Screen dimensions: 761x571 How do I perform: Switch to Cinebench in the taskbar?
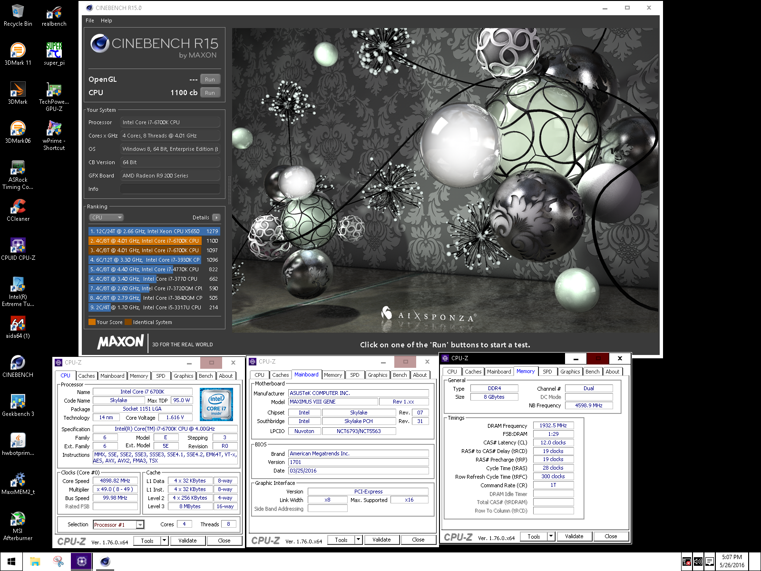[x=105, y=561]
